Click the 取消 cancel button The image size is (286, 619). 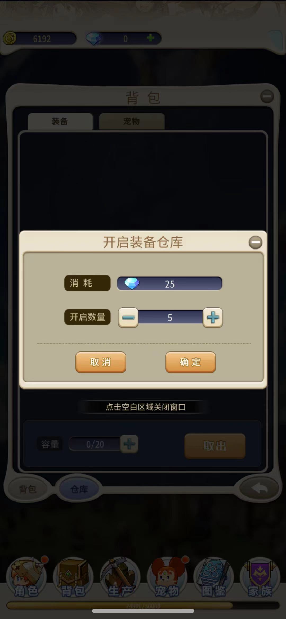[x=101, y=362]
